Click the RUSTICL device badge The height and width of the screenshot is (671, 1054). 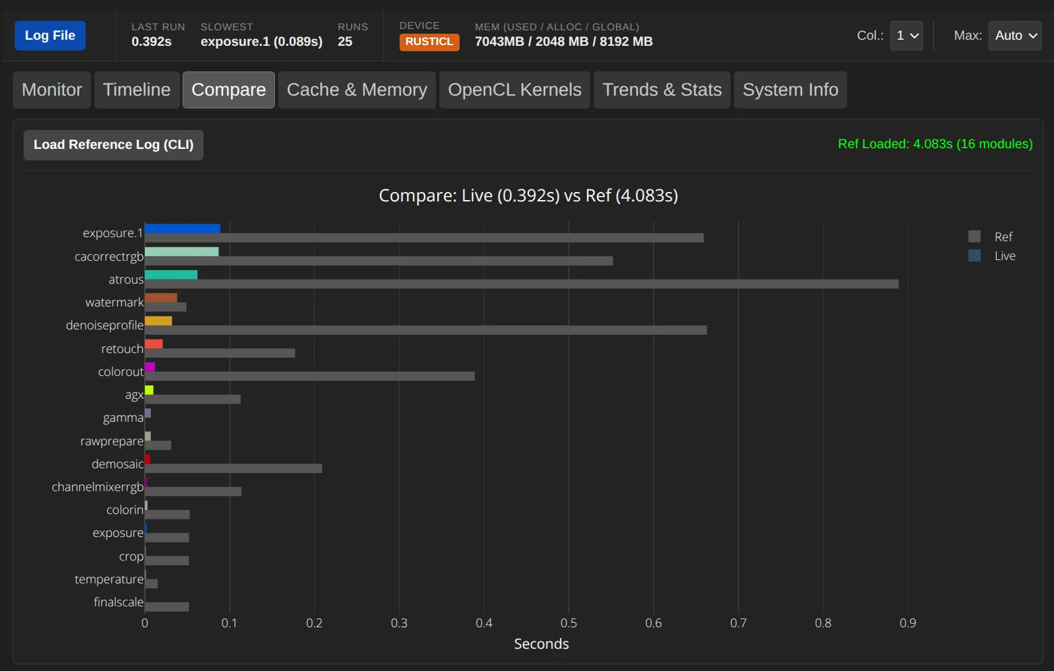click(429, 42)
